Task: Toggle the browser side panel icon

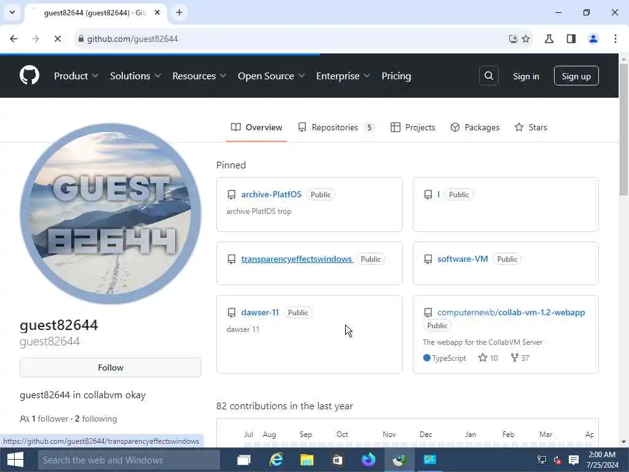Action: [571, 39]
